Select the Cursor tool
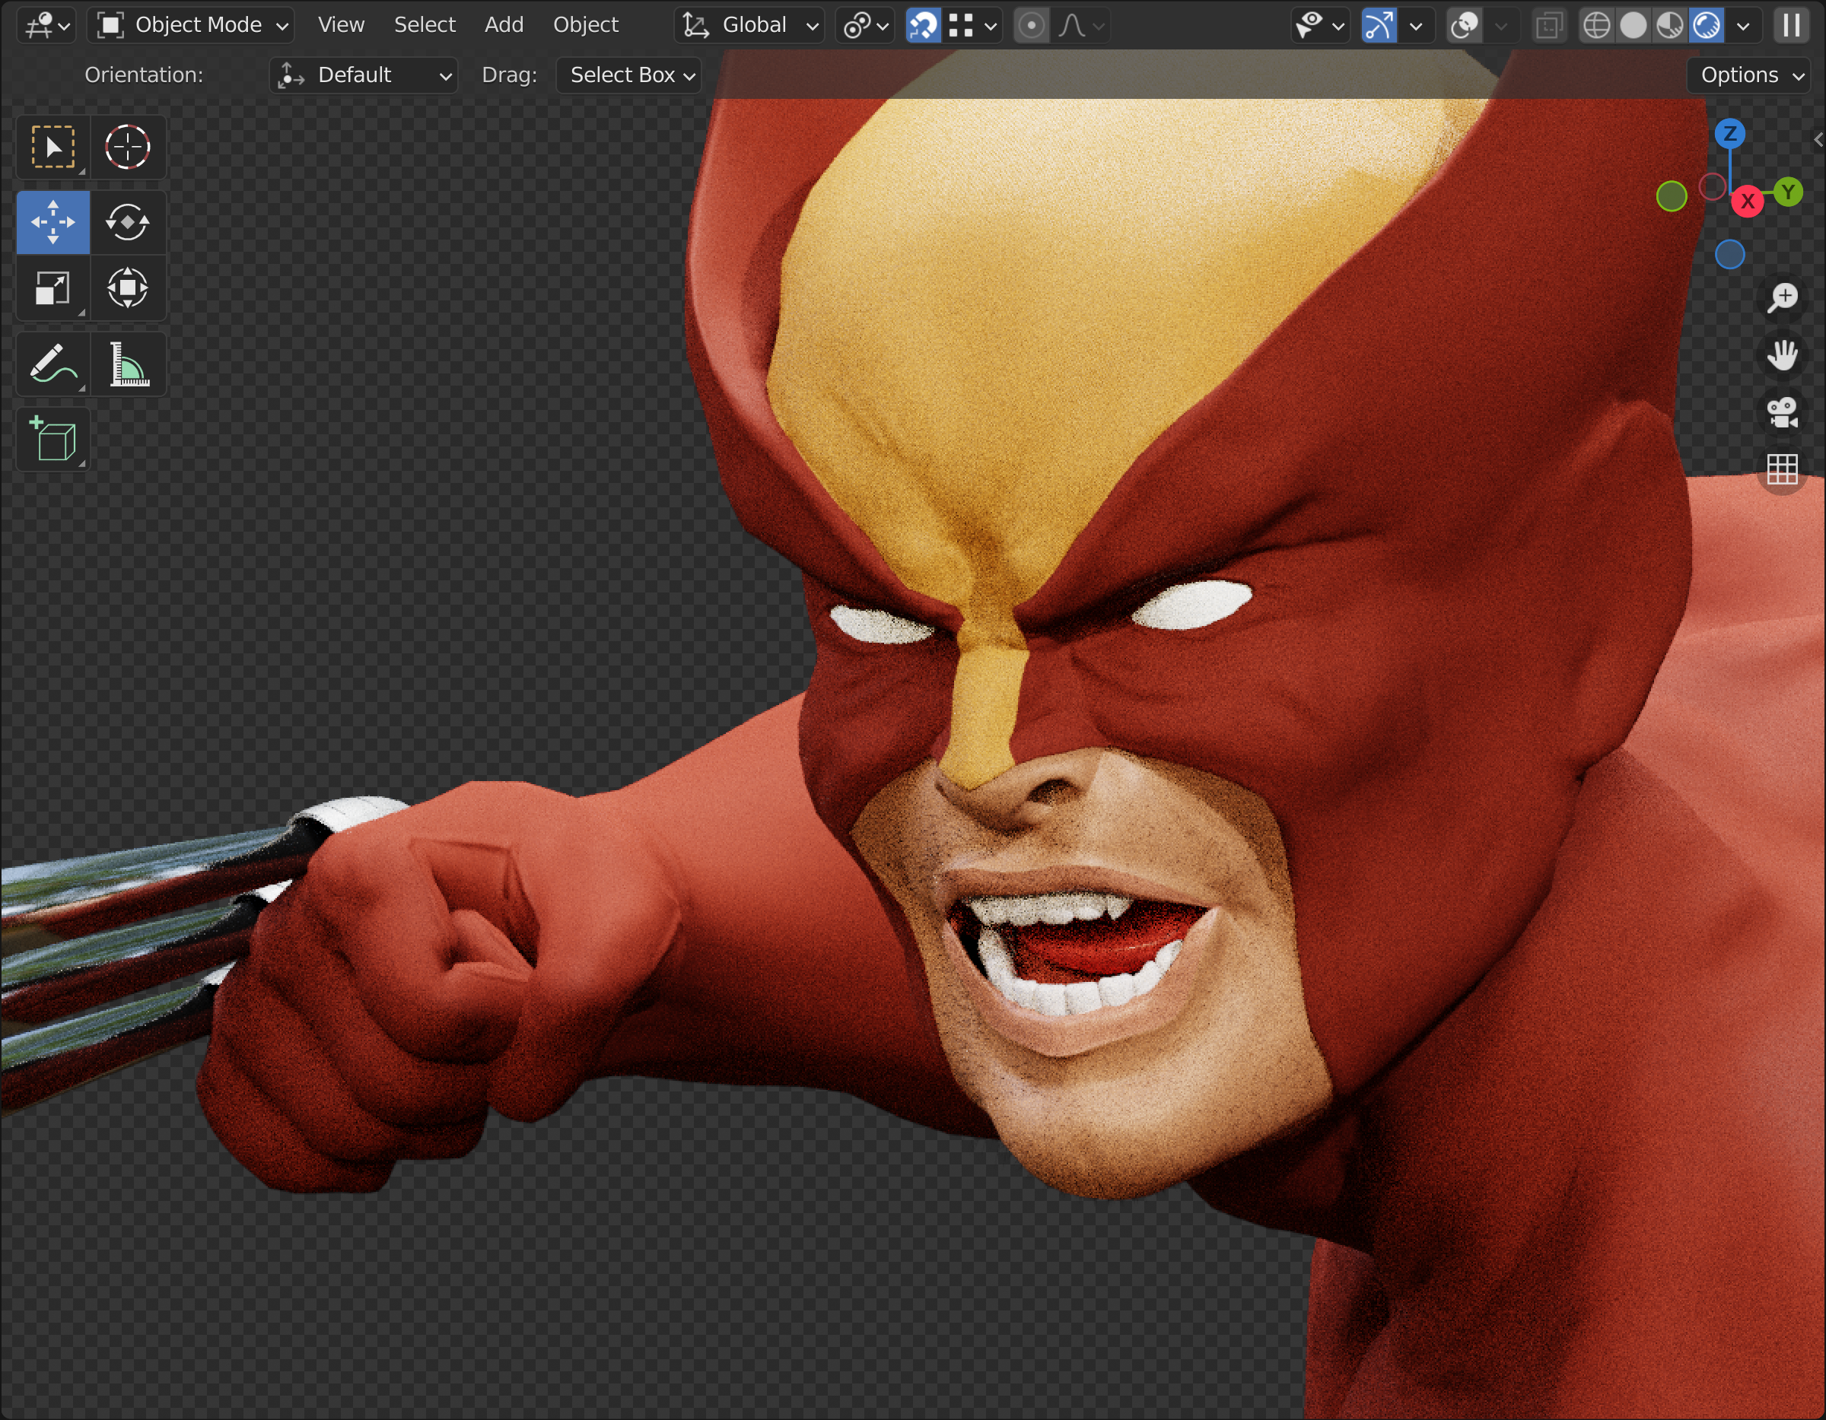Screen dimensions: 1826x1420 tap(127, 147)
